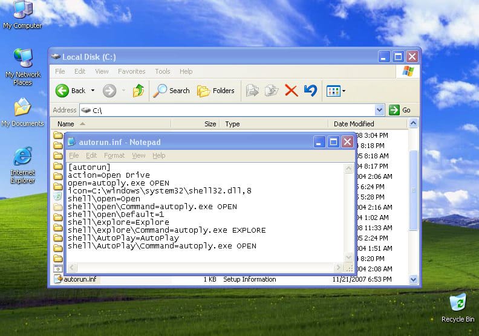Image resolution: width=479 pixels, height=336 pixels.
Task: Open the Favorites menu
Action: tap(132, 71)
